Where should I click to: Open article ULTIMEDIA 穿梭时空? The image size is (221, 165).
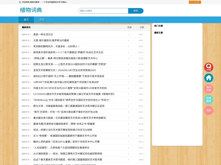pyautogui.click(x=74, y=94)
